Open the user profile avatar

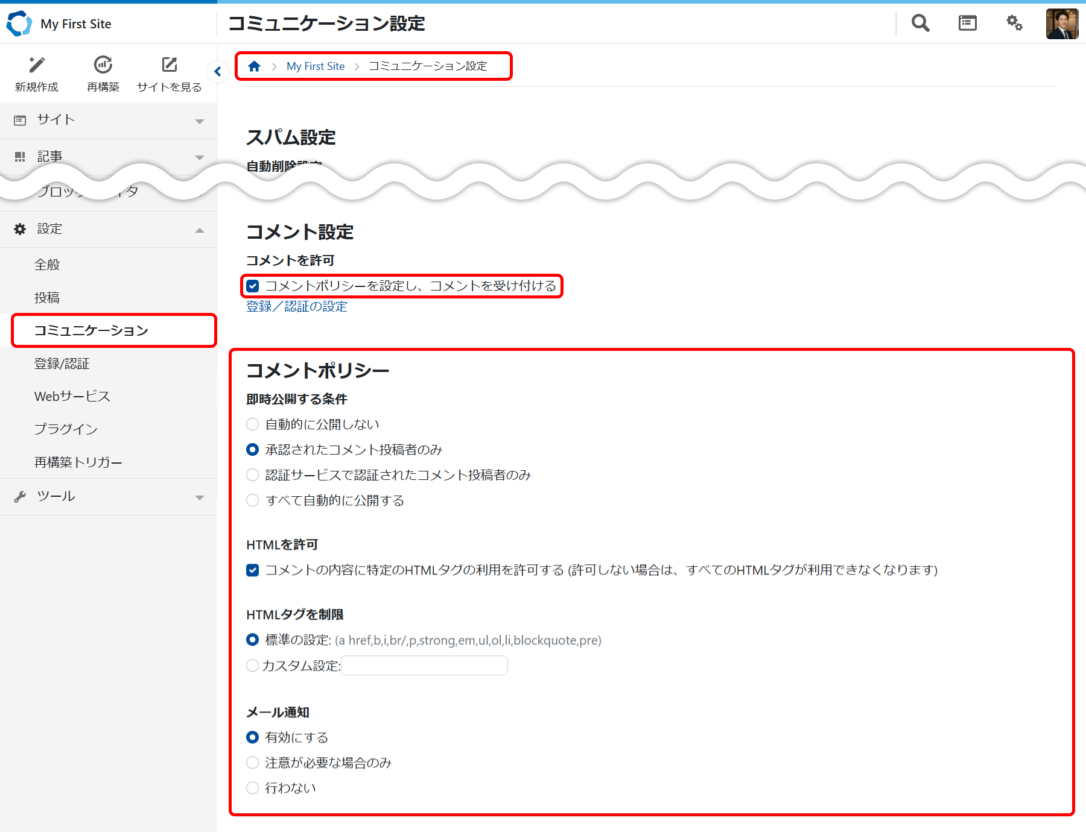coord(1062,24)
